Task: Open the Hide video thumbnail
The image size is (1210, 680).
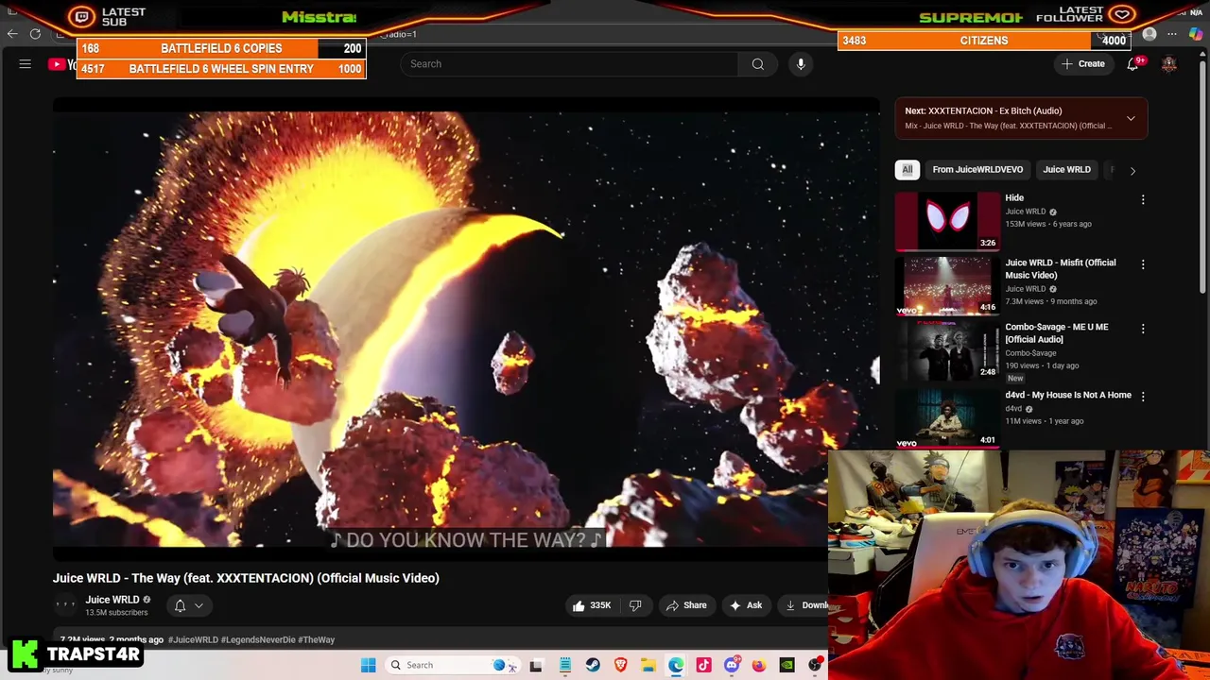Action: tap(947, 222)
